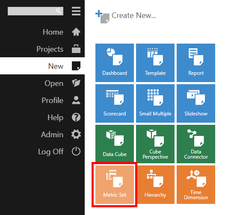Create a new Template
Screen dimensions: 237x215
coord(155,63)
